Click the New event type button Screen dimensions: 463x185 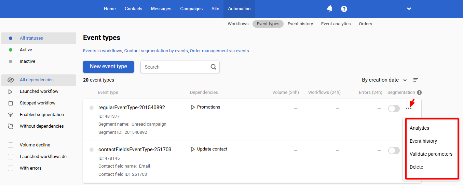pyautogui.click(x=108, y=67)
